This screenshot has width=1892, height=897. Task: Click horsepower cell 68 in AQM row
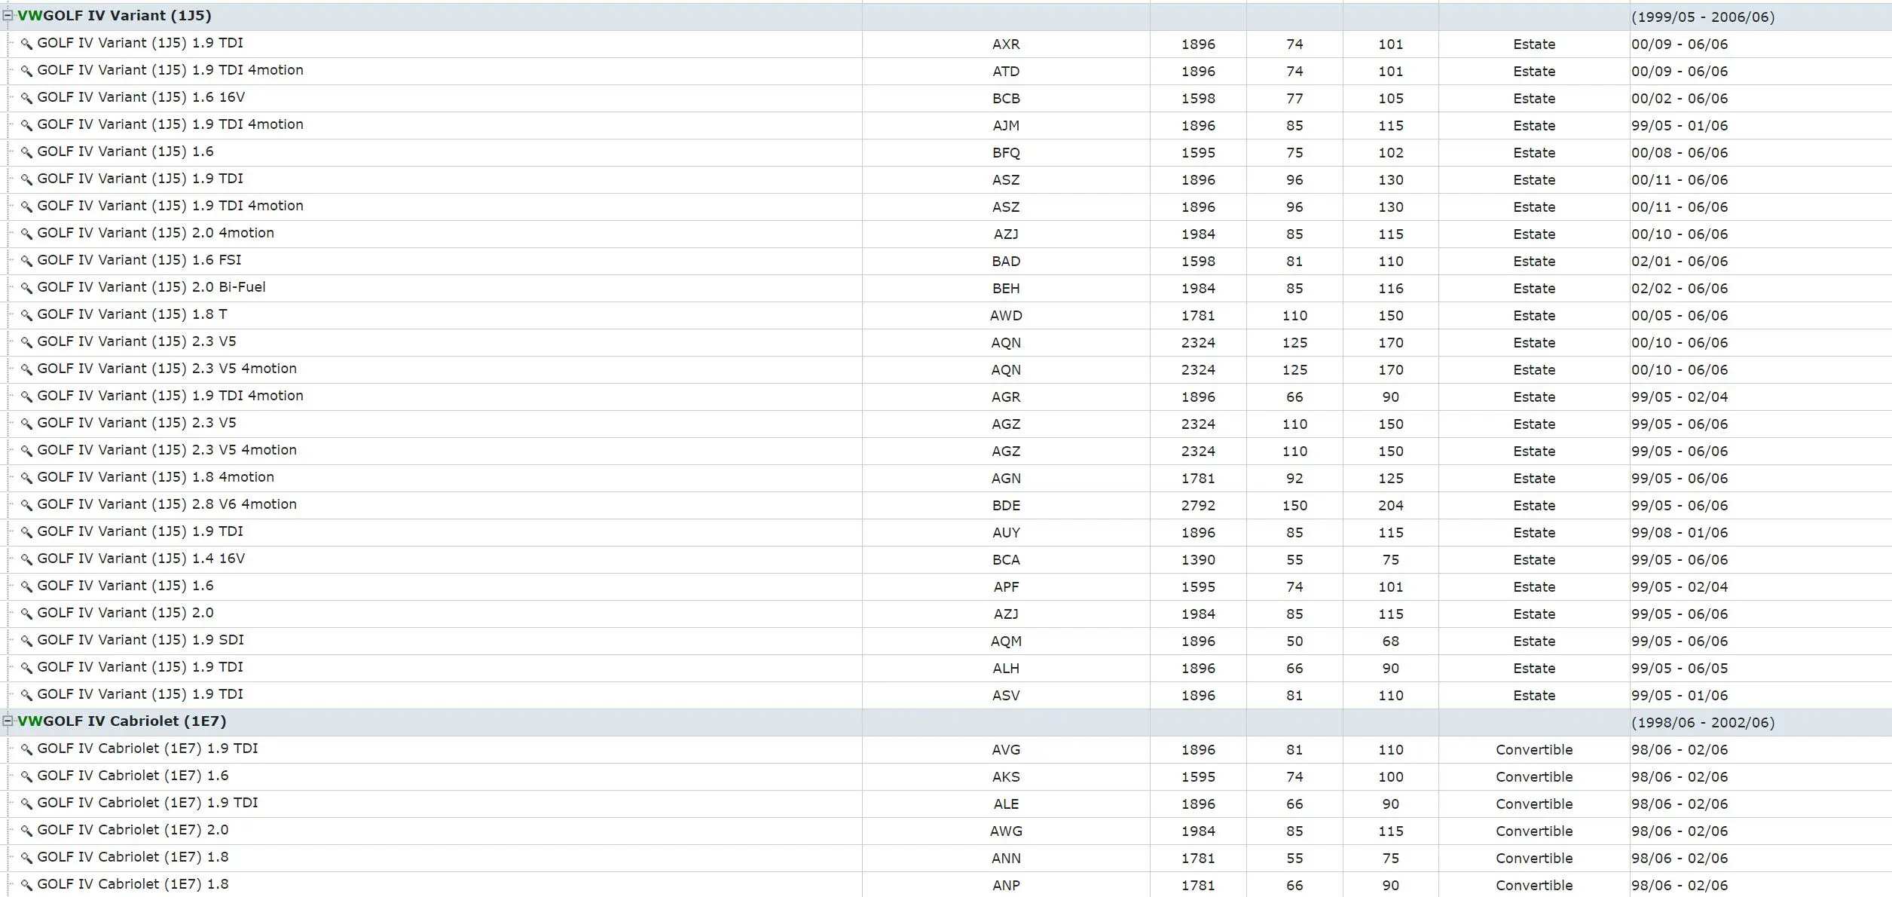tap(1391, 641)
